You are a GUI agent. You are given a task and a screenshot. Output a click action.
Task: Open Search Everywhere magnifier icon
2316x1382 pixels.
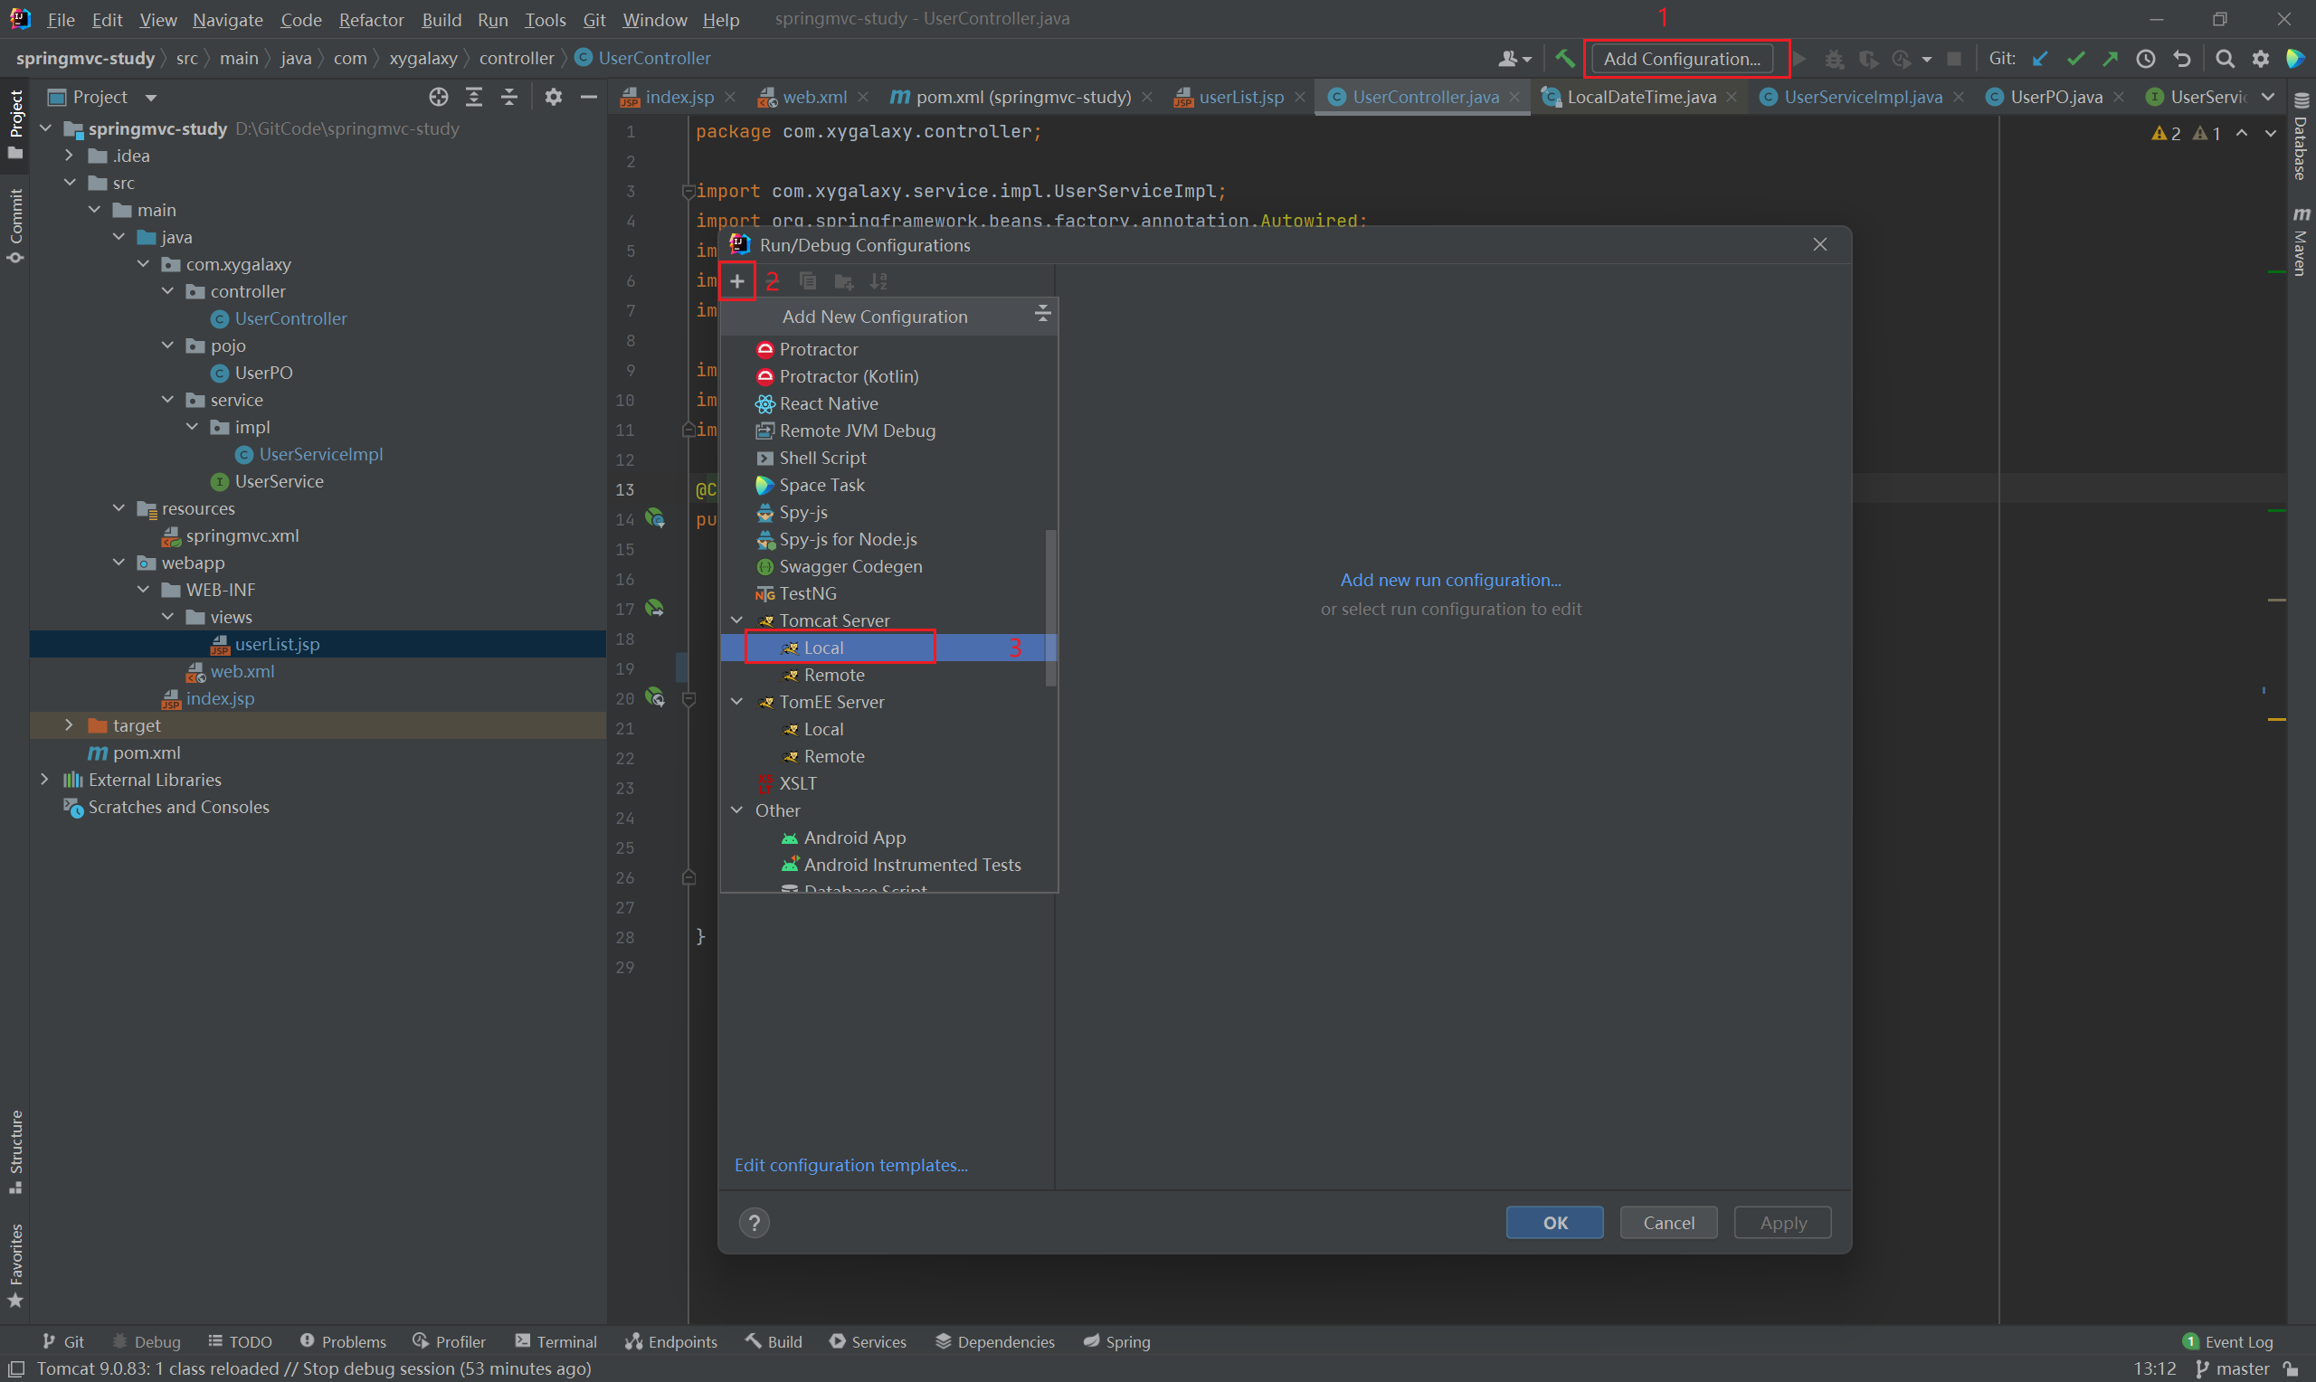coord(2224,59)
